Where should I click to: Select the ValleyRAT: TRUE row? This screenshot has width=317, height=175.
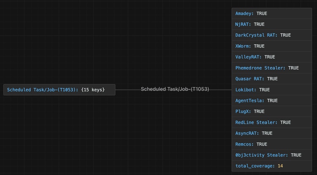click(272, 57)
